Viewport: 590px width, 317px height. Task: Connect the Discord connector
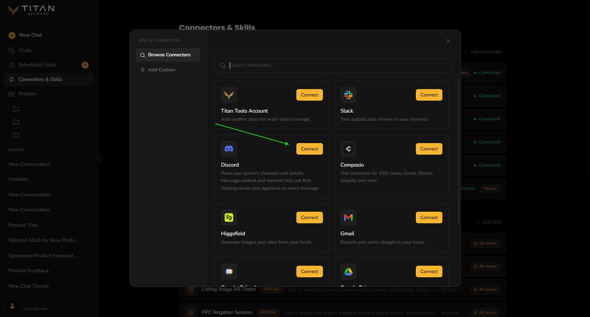(309, 149)
